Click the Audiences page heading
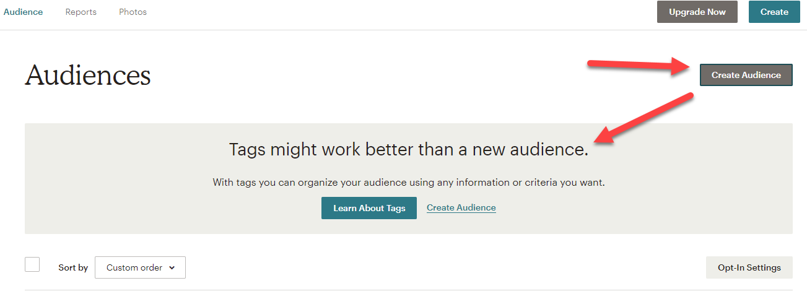 pos(88,76)
